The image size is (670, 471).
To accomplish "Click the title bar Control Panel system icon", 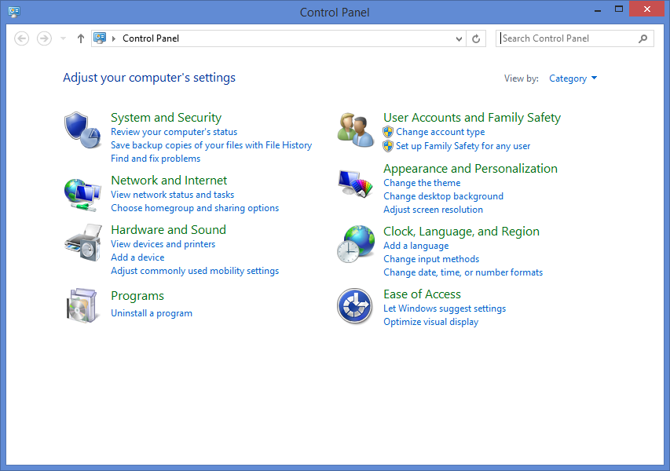I will [14, 12].
